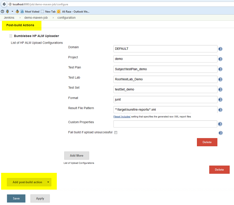Select the demo-maven-job breadcrumb
The width and height of the screenshot is (234, 205).
click(36, 17)
